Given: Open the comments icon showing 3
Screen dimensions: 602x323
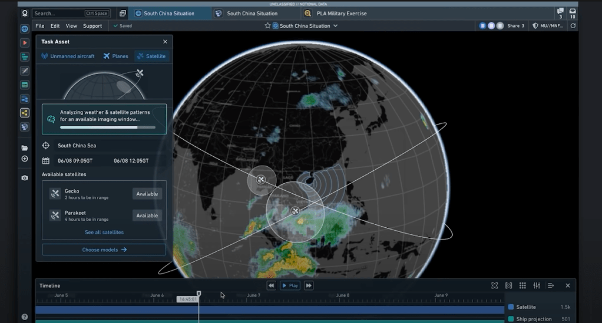Looking at the screenshot, I should (560, 13).
